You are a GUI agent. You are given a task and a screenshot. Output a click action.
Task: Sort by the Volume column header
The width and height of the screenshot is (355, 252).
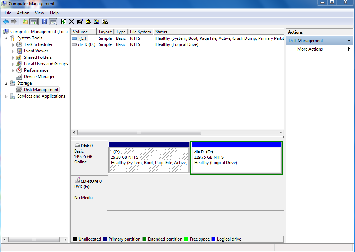click(x=84, y=32)
